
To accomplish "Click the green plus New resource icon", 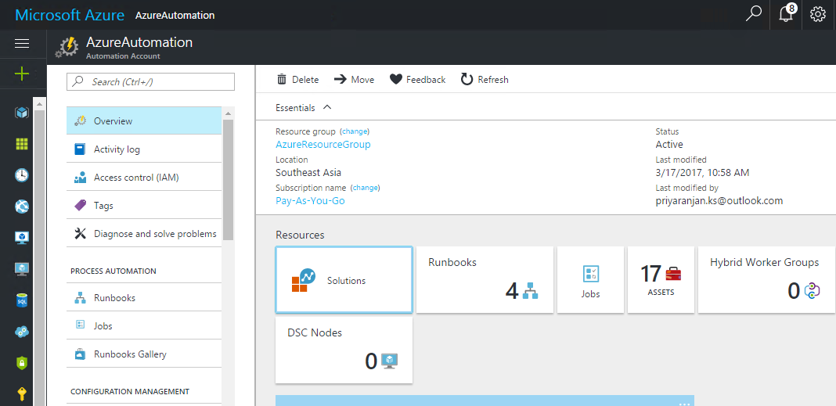I will (22, 74).
